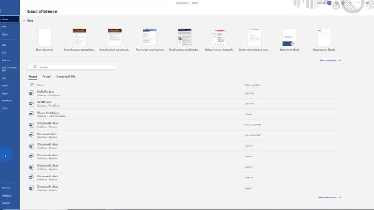Create a Blank document
The image size is (374, 210).
click(44, 40)
